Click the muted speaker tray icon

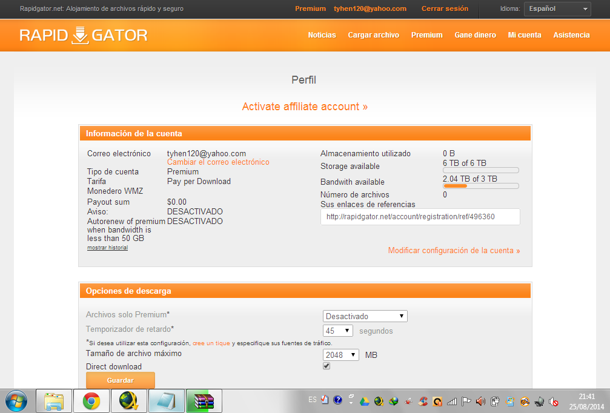[554, 401]
